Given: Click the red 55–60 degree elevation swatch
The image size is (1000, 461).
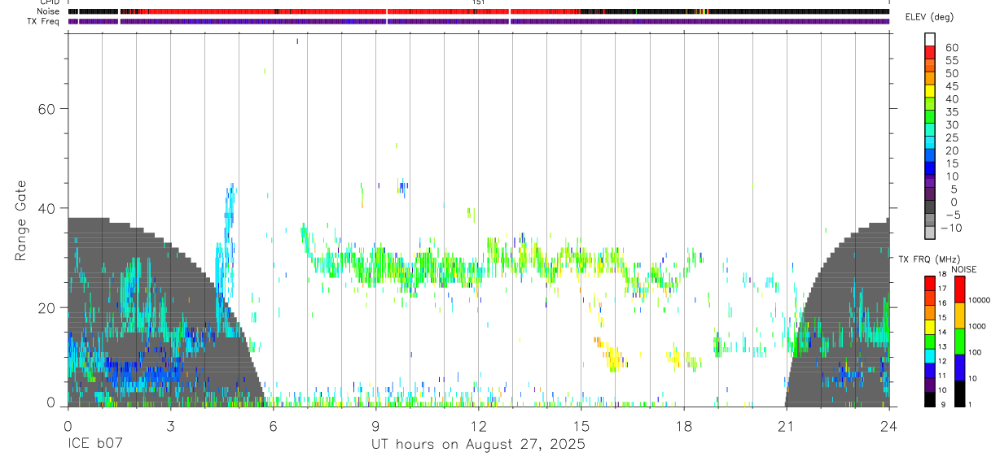Looking at the screenshot, I should pyautogui.click(x=931, y=53).
